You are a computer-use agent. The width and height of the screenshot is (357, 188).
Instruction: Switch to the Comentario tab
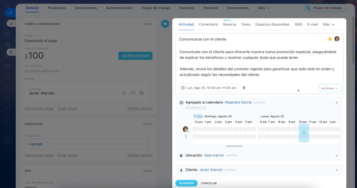208,24
